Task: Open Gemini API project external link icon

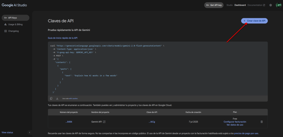Action: (x=104, y=122)
